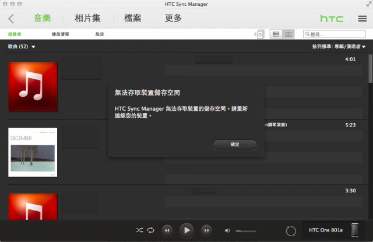Image resolution: width=373 pixels, height=242 pixels.
Task: Adjust the volume slider
Action: (246, 231)
